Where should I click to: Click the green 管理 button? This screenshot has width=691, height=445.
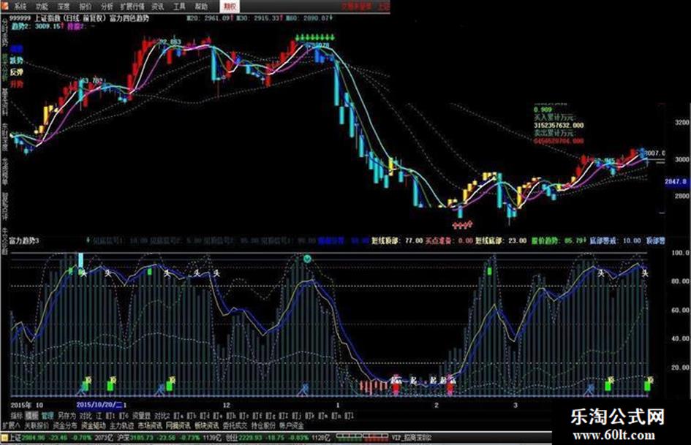(47, 416)
